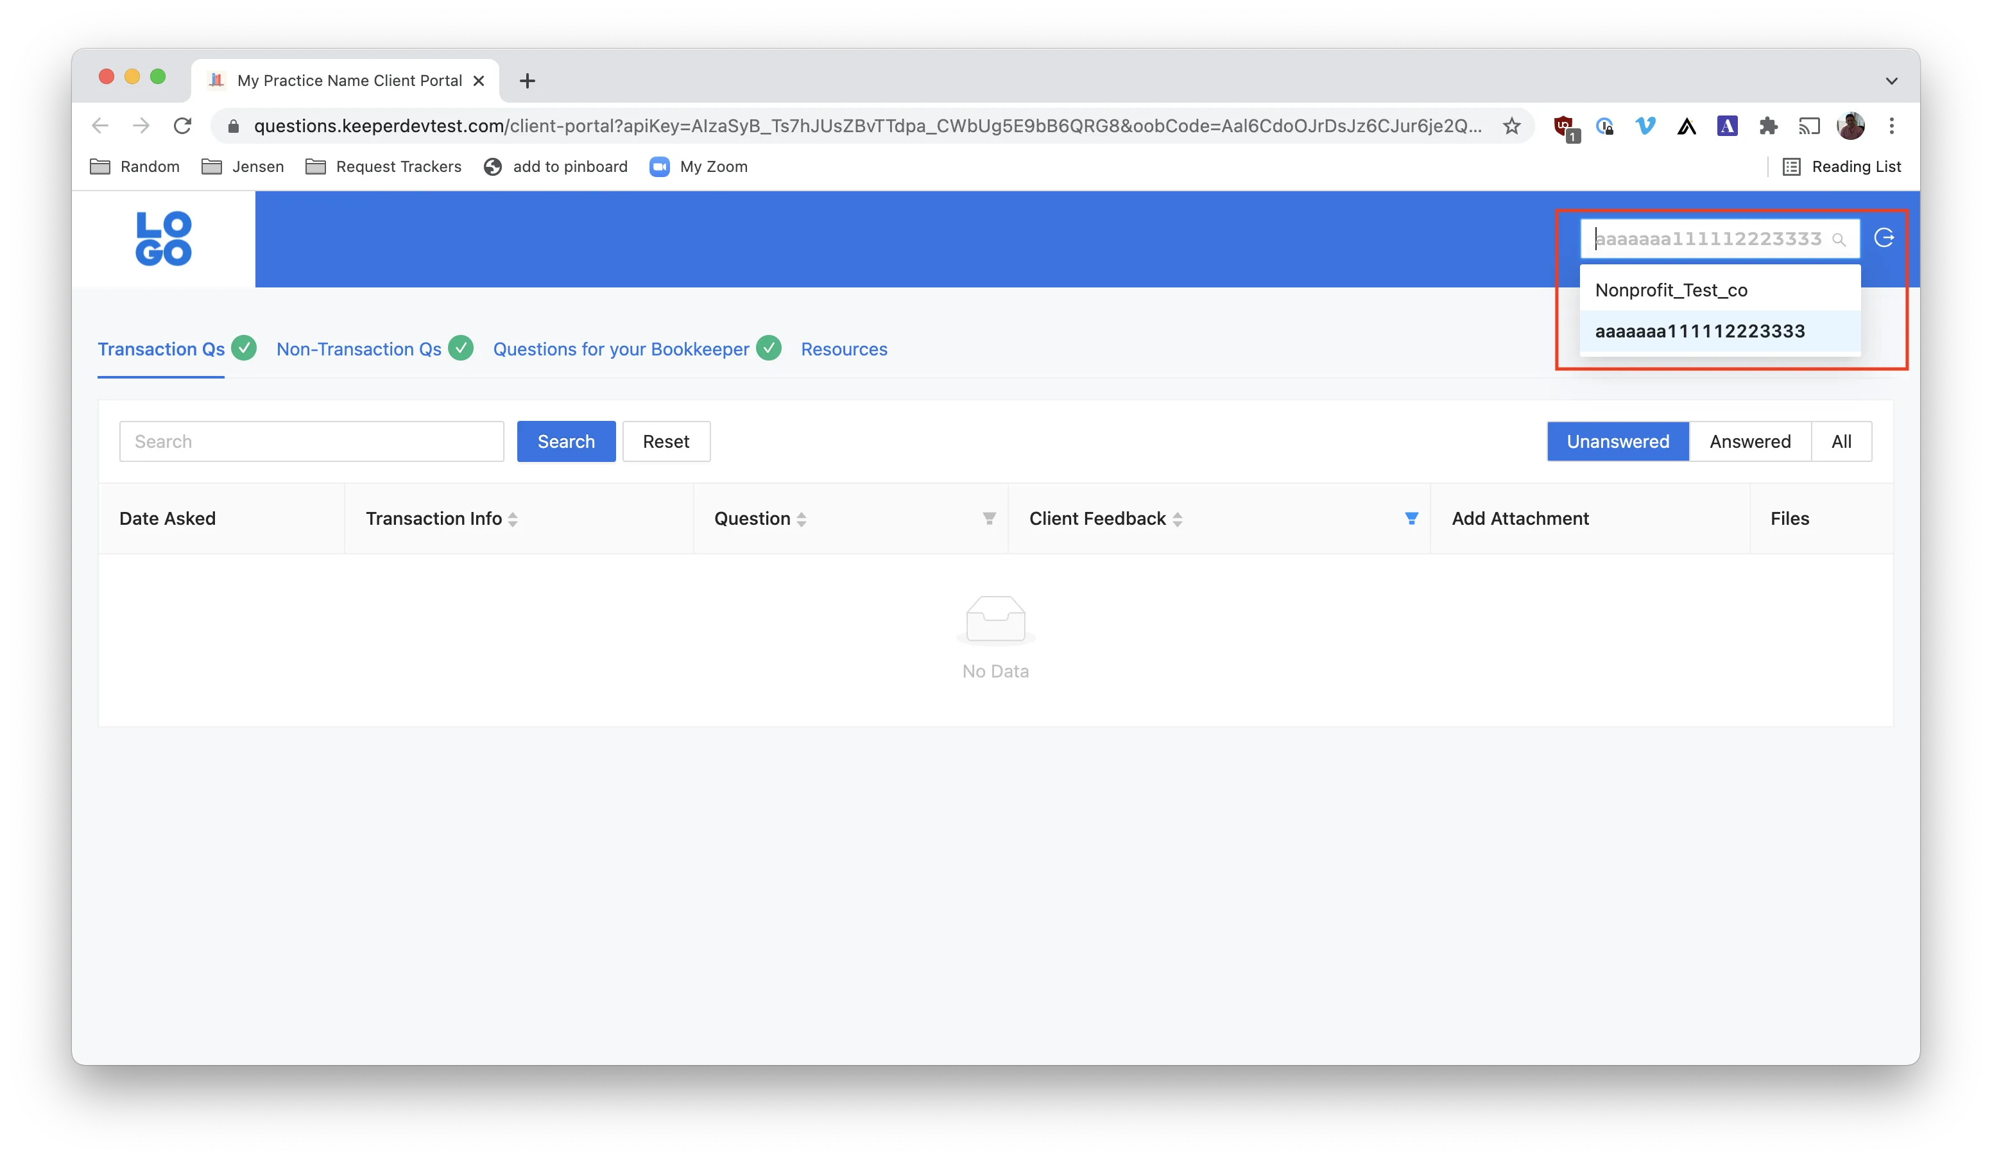Switch to Transaction Qs tab

coord(161,348)
